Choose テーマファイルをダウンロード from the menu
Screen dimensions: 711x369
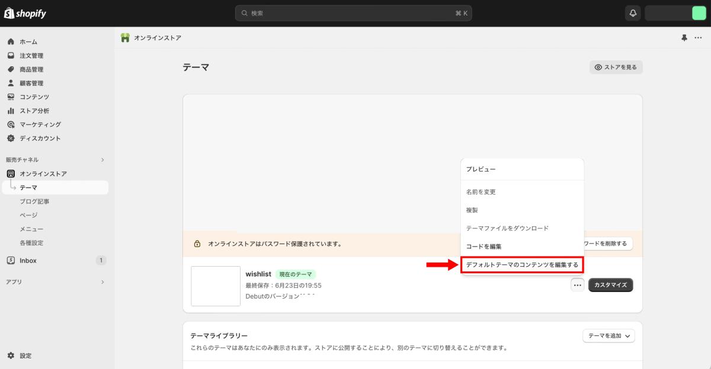click(522, 228)
